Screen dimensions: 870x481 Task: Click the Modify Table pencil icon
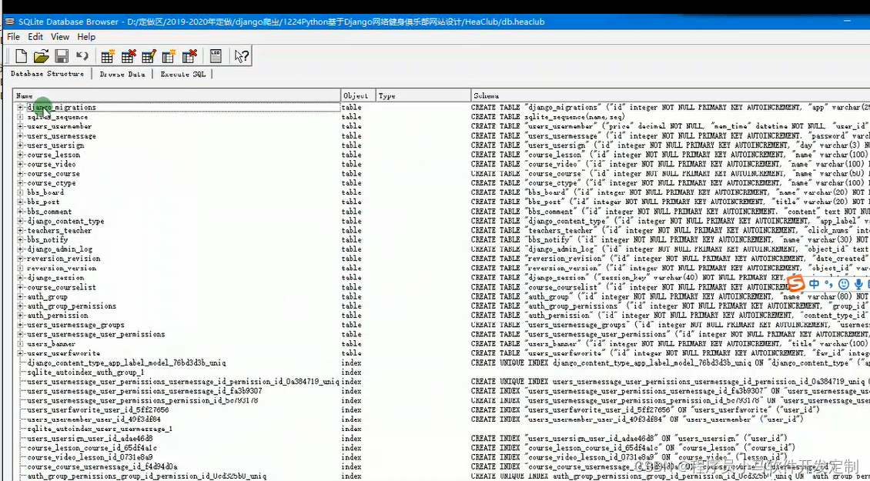[149, 55]
